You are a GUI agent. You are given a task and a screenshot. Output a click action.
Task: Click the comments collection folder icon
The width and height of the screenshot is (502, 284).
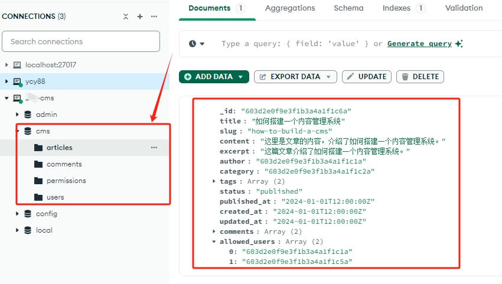(38, 164)
